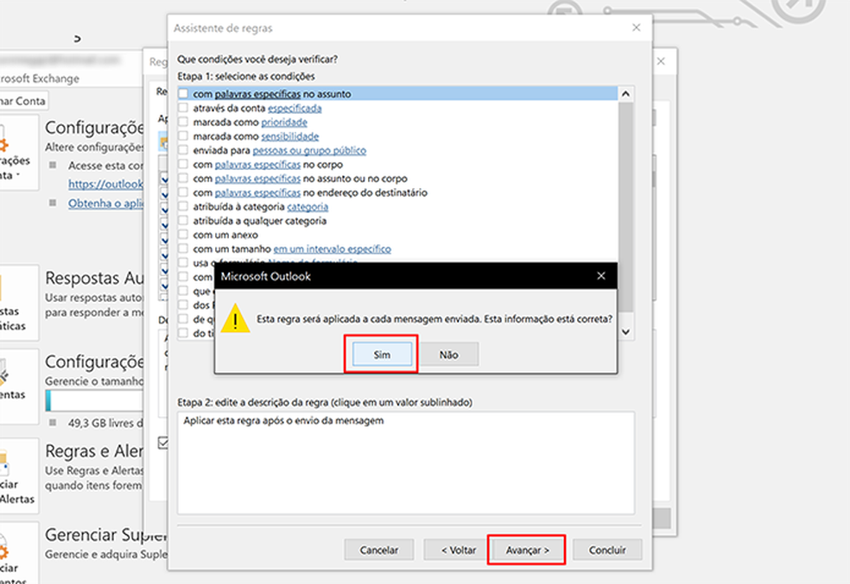Confirm with the Sim button
850x584 pixels.
click(x=382, y=355)
